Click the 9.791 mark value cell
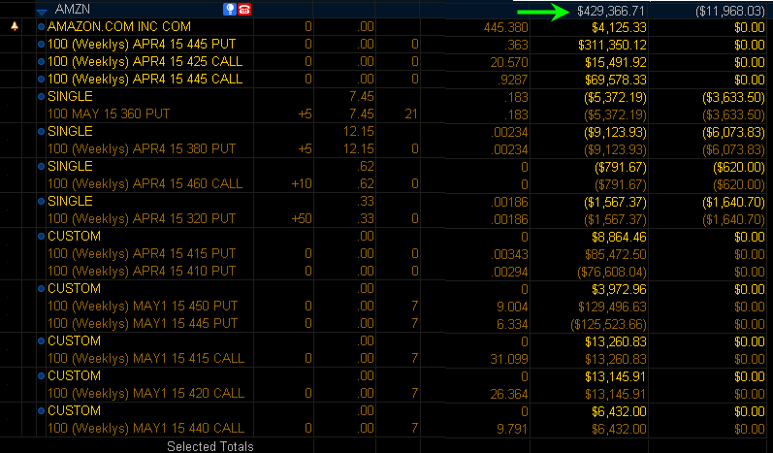Viewport: 773px width, 453px height. coord(512,429)
